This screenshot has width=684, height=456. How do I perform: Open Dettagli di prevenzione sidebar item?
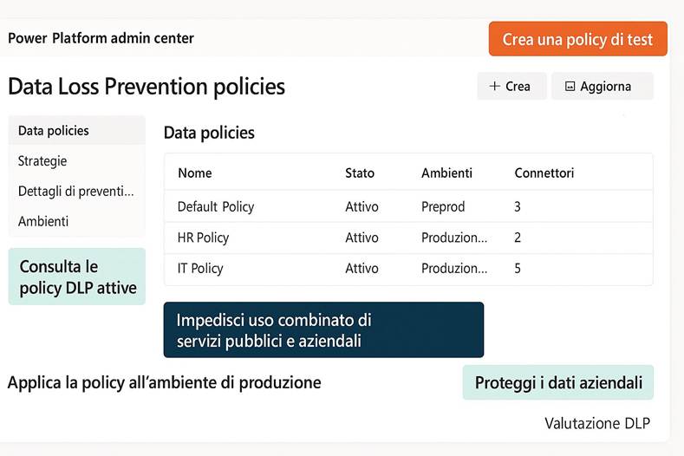pyautogui.click(x=76, y=192)
